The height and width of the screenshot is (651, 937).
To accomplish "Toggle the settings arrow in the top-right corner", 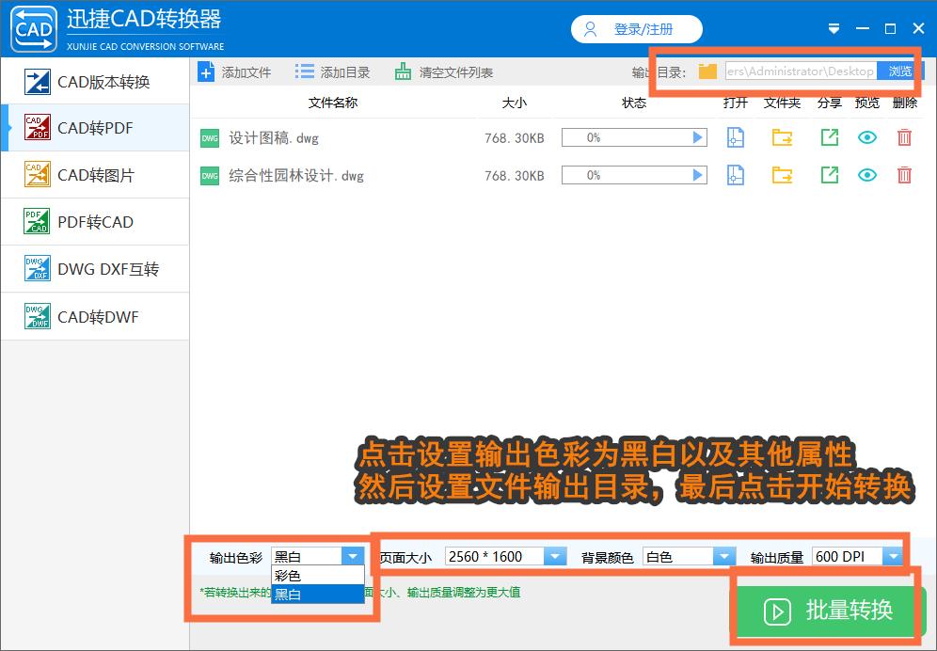I will (x=834, y=29).
